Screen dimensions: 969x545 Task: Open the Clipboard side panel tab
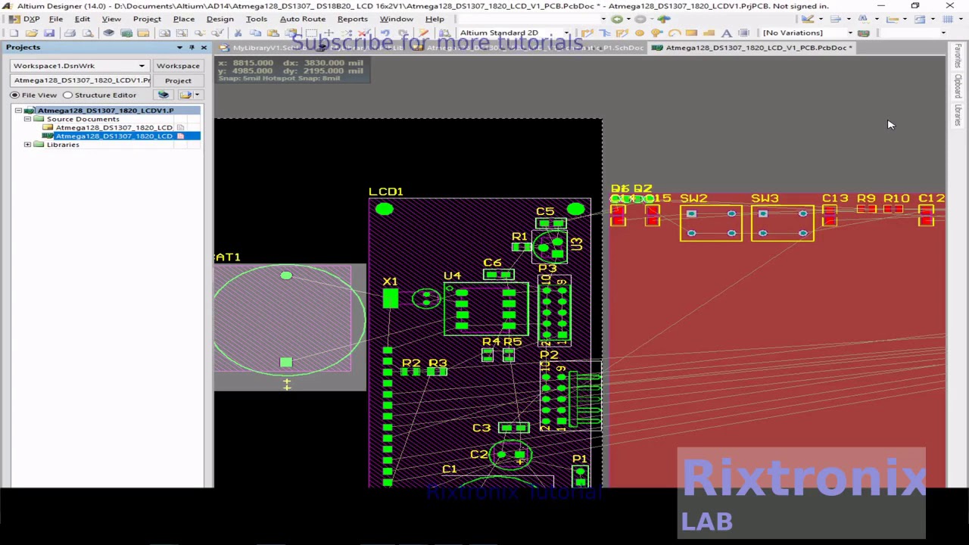click(x=958, y=87)
